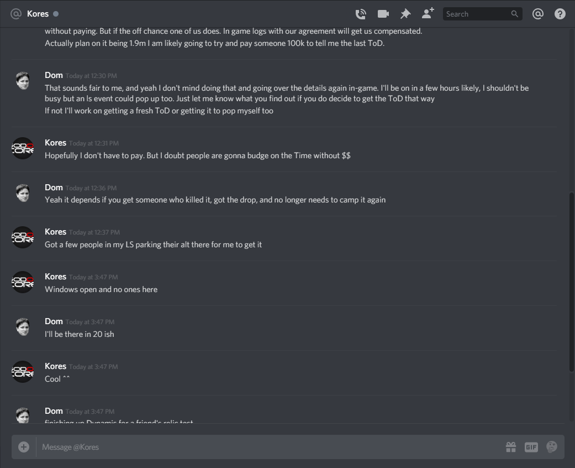Click Dom's avatar at 12:30 PM message
Image resolution: width=575 pixels, height=468 pixels.
coord(23,81)
